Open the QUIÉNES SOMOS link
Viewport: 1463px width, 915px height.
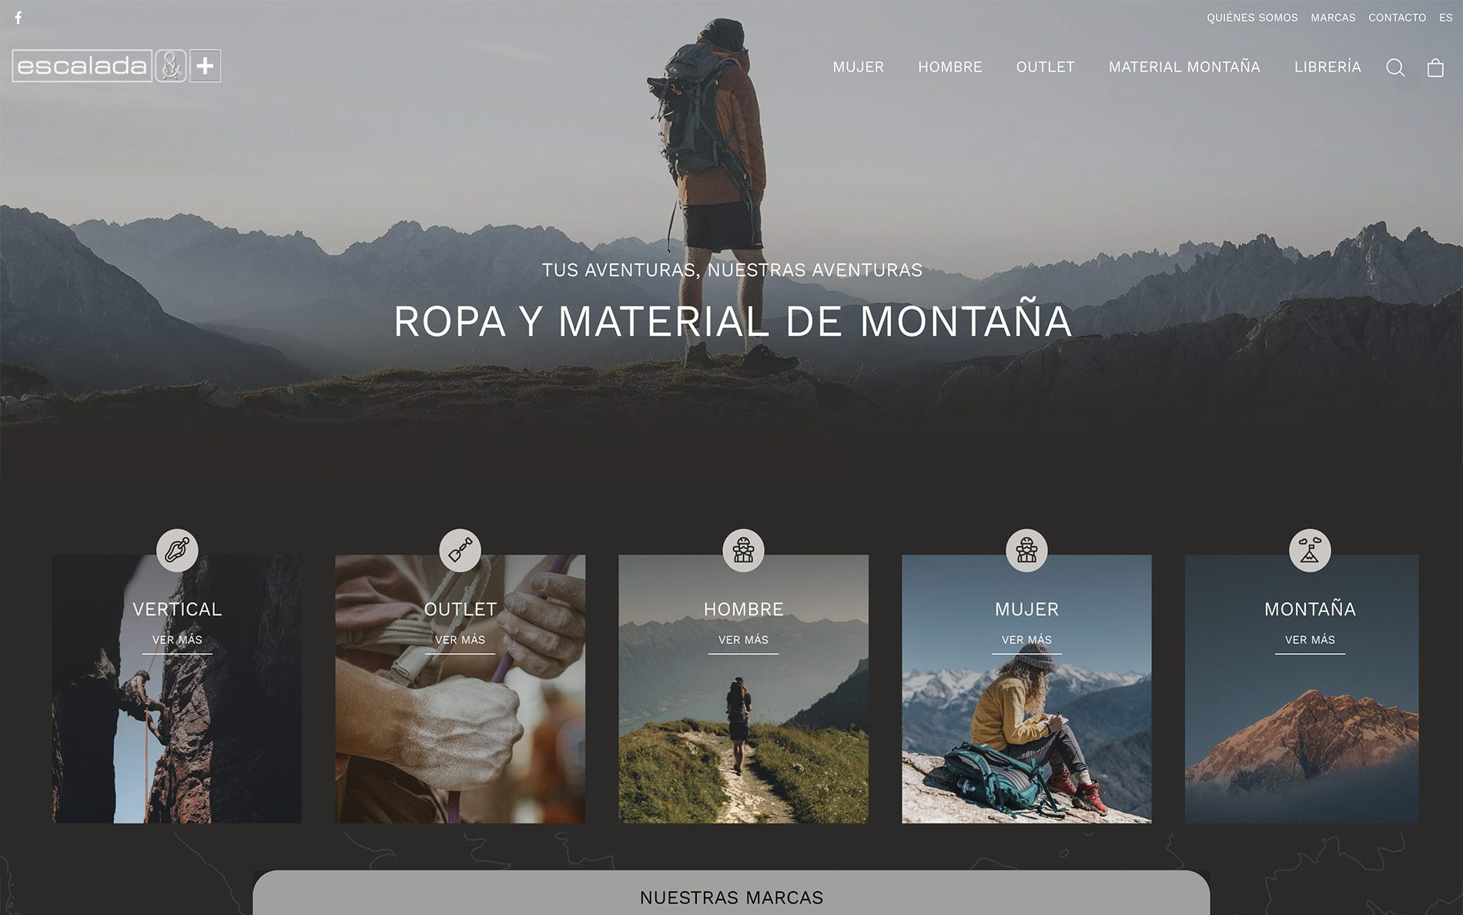click(1252, 18)
